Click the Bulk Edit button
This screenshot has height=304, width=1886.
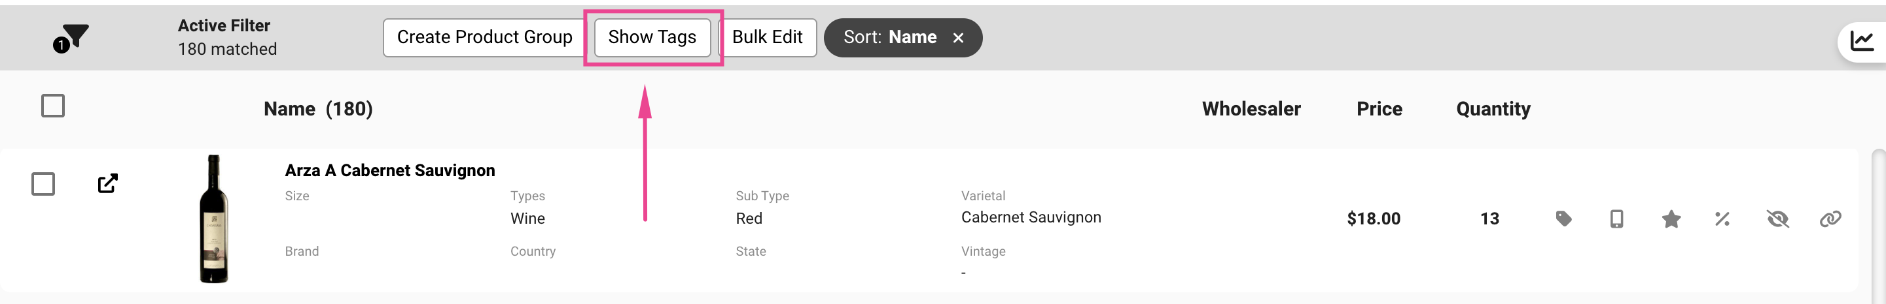click(766, 38)
